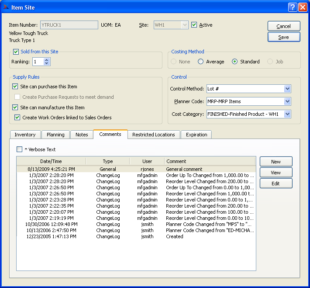The height and width of the screenshot is (288, 310).
Task: Select Average costing method
Action: (x=201, y=62)
